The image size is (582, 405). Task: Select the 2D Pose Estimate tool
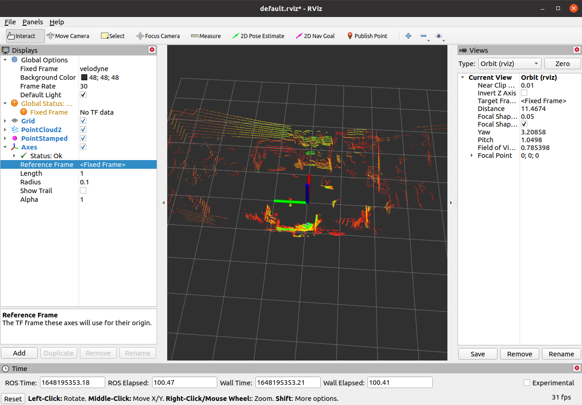[258, 36]
